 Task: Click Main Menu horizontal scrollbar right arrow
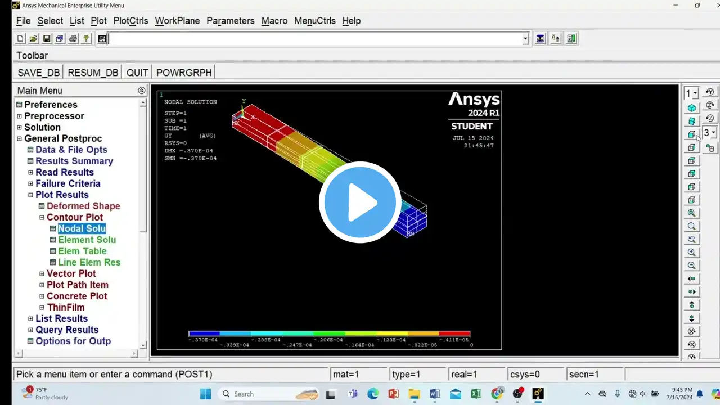(x=134, y=353)
